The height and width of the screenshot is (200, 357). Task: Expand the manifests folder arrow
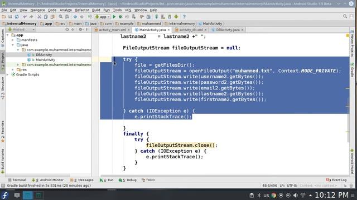(13, 40)
